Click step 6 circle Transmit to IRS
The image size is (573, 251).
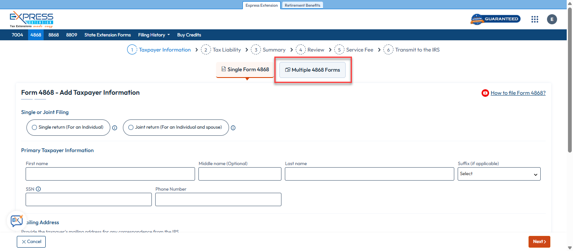pos(388,50)
